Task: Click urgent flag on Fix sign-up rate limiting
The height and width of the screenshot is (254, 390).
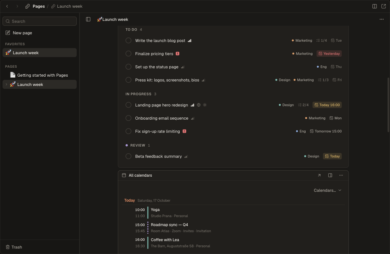Action: coord(184,131)
